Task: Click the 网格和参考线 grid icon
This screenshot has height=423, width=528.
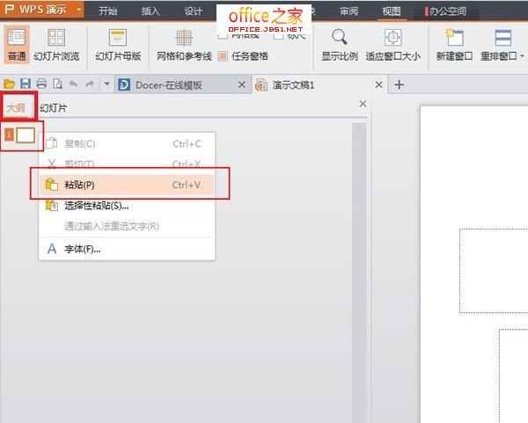Action: [184, 37]
